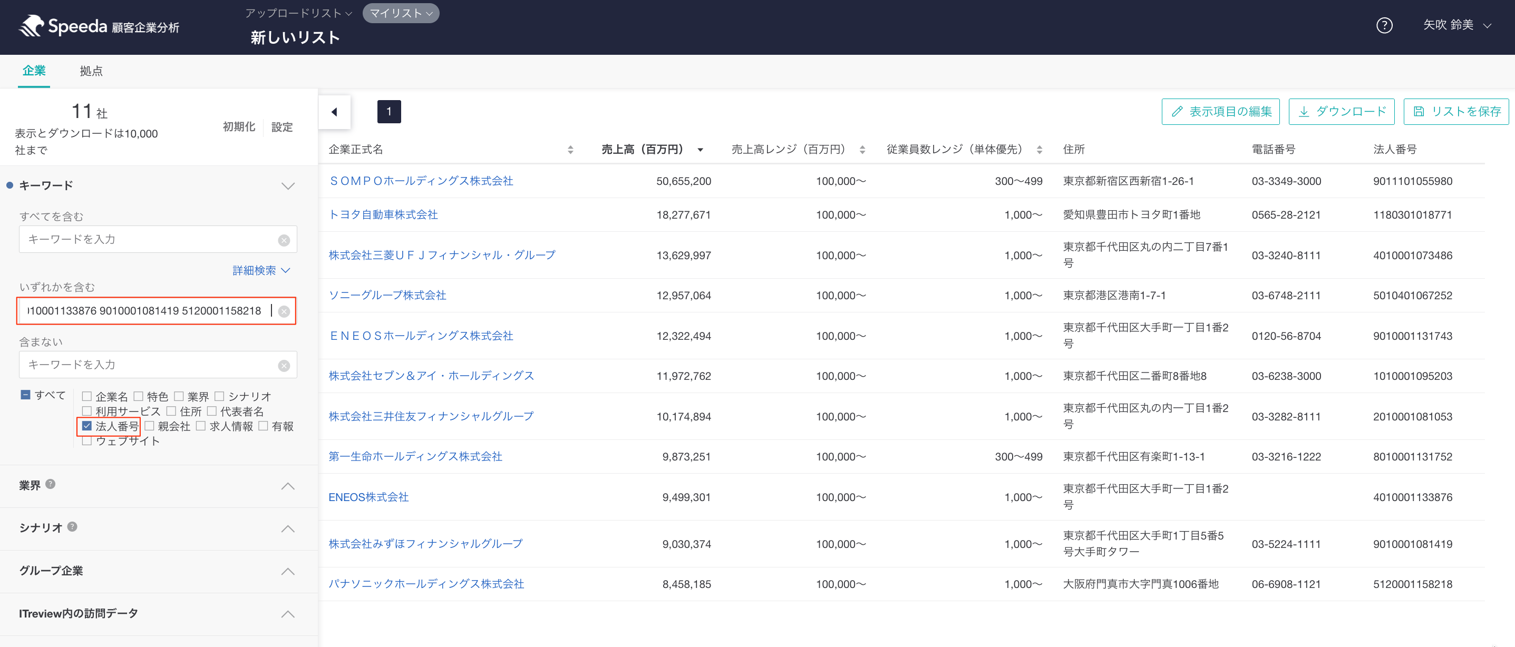Screen dimensions: 1515x647
Task: Click the 業界 help tooltip icon
Action: pos(51,484)
